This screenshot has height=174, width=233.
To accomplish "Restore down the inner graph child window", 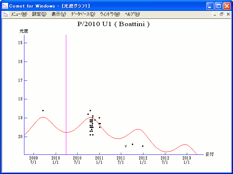I will coord(221,14).
